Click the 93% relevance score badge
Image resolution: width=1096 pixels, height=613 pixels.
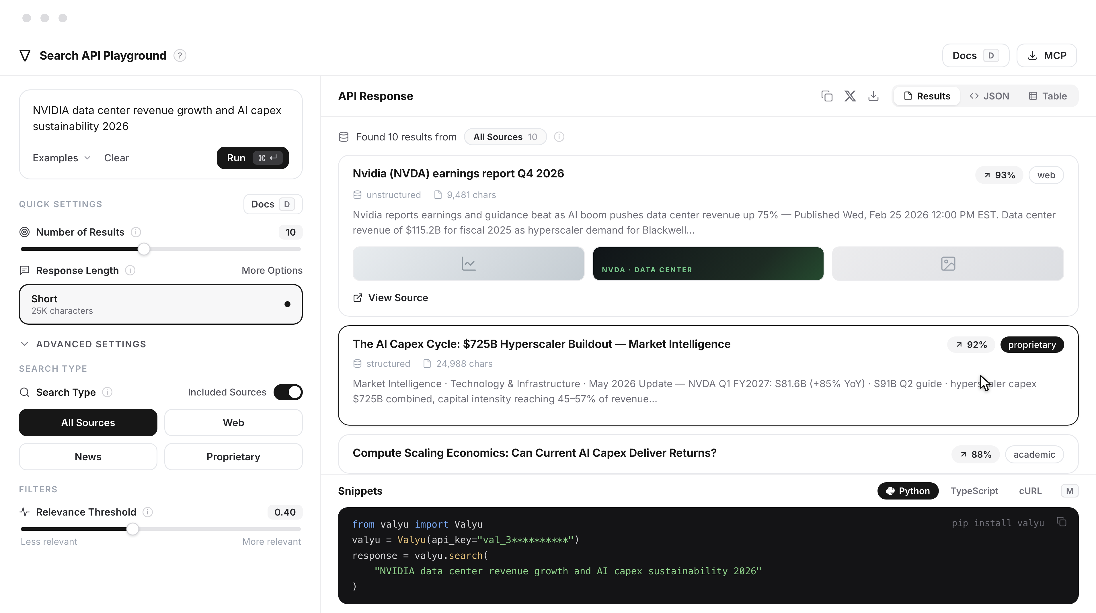click(x=999, y=175)
